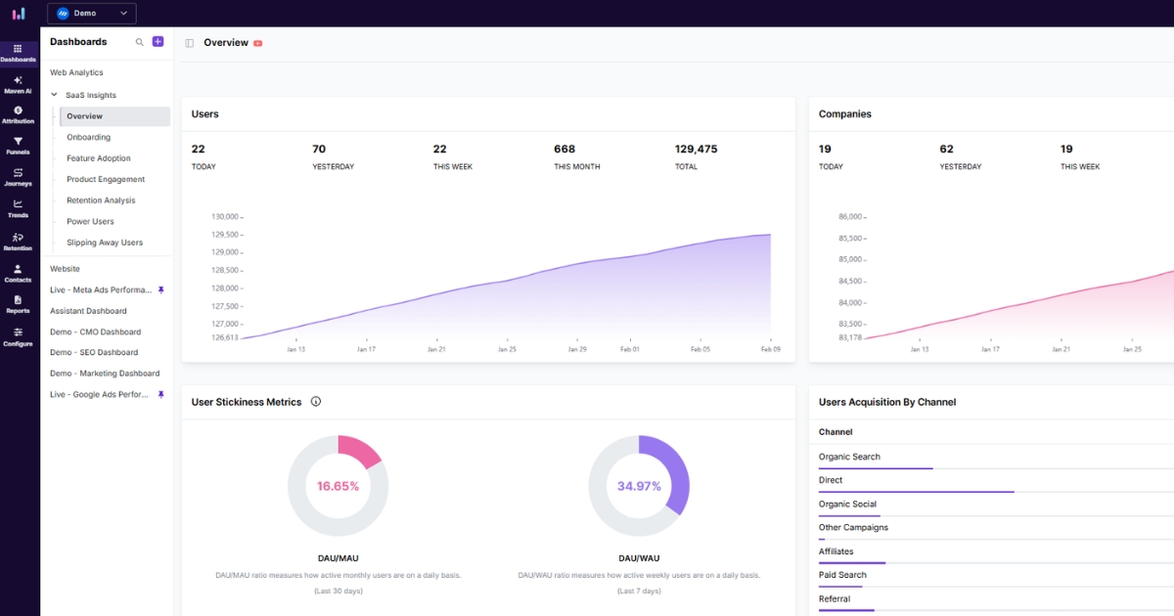
Task: Click the Users total value 129,475
Action: coord(696,150)
